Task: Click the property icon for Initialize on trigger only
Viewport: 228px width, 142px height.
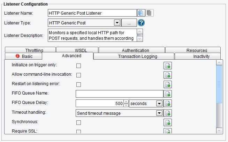Action: point(168,66)
